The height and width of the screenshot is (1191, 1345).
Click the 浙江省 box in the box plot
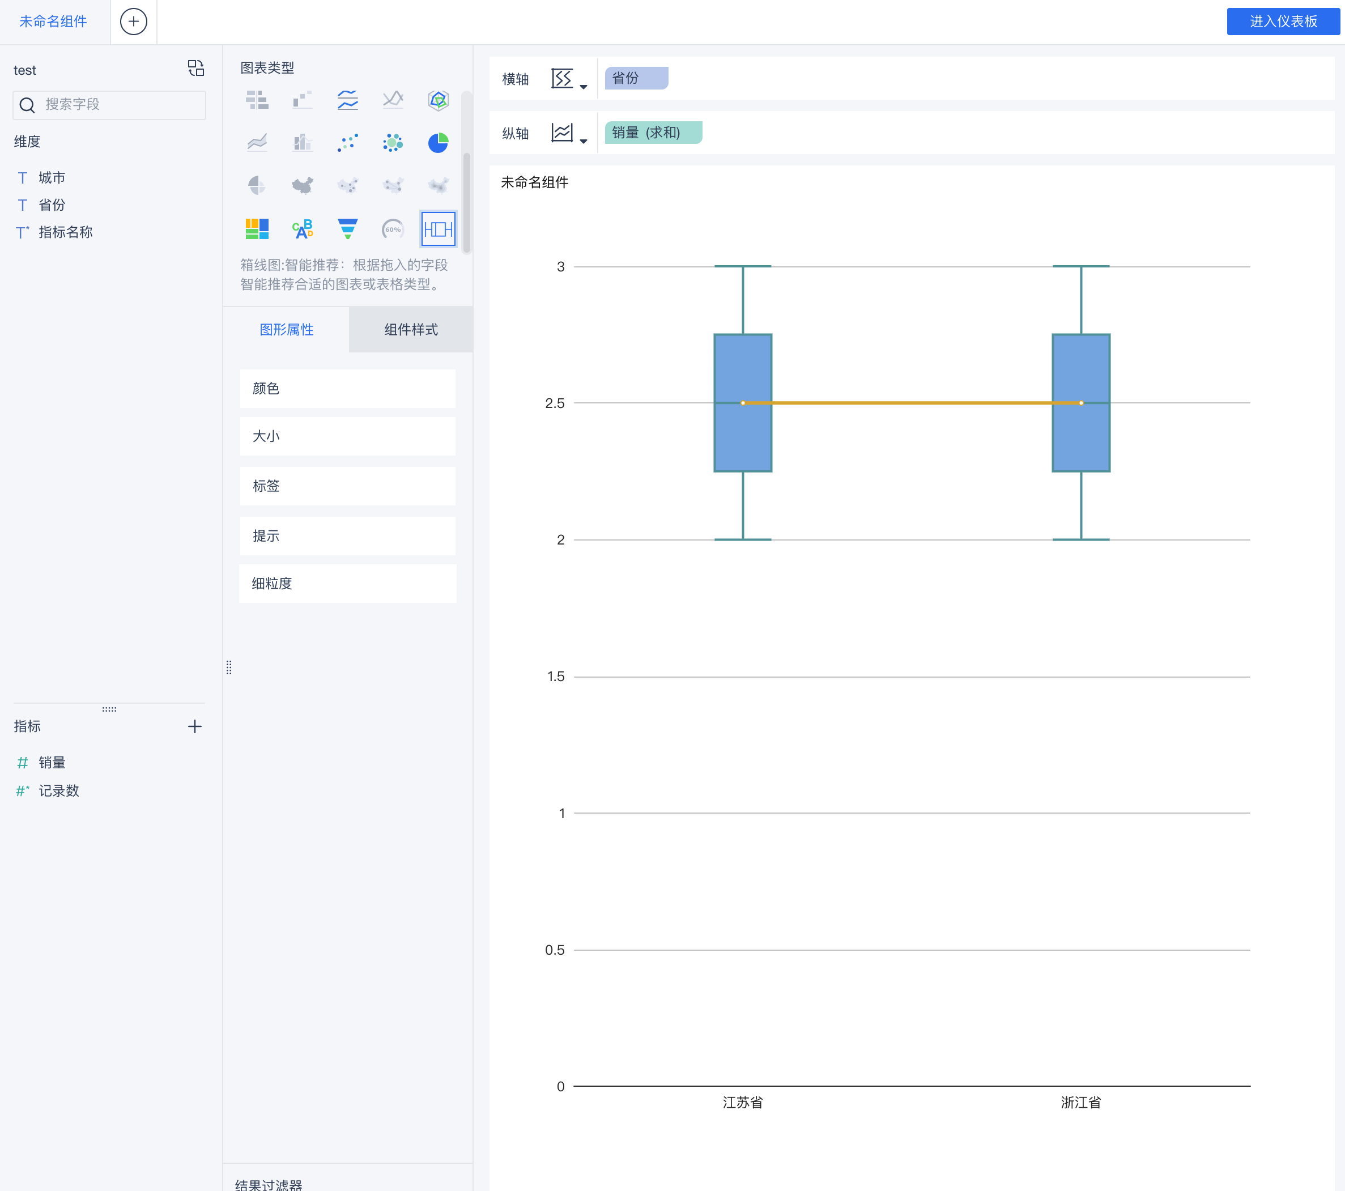[1081, 403]
